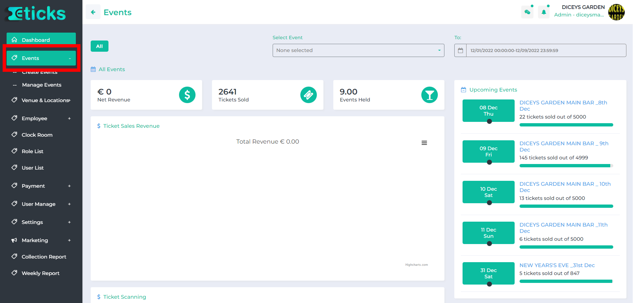The image size is (633, 303).
Task: Open Role List page
Action: coord(32,151)
